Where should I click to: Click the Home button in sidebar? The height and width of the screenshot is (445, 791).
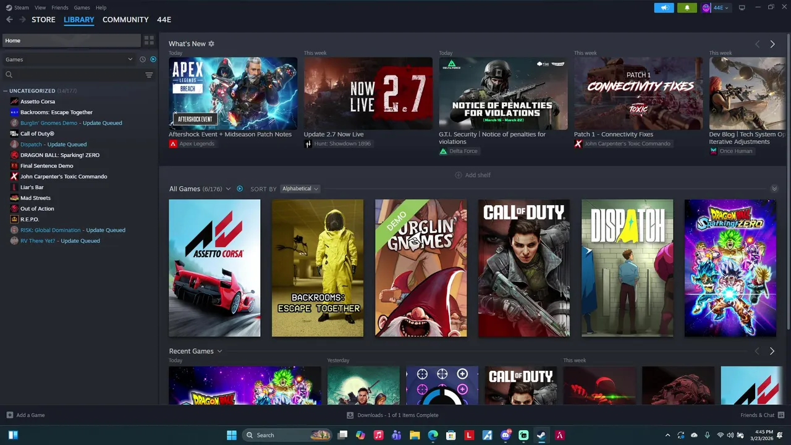[x=71, y=40]
